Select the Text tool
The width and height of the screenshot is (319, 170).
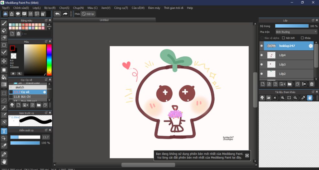click(x=4, y=131)
